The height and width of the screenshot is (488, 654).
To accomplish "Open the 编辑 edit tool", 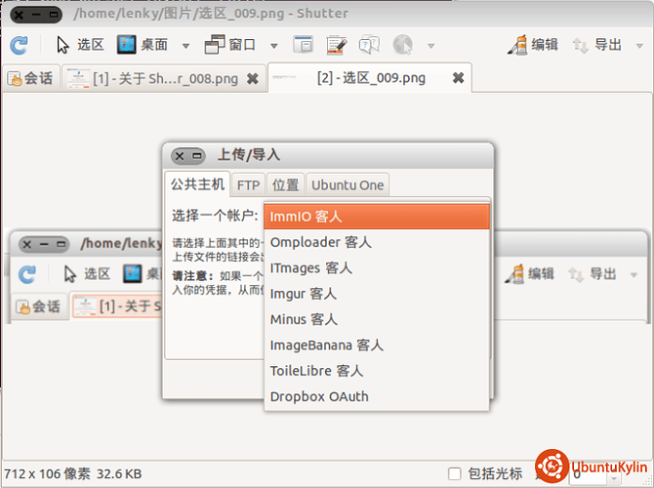I will click(x=533, y=45).
